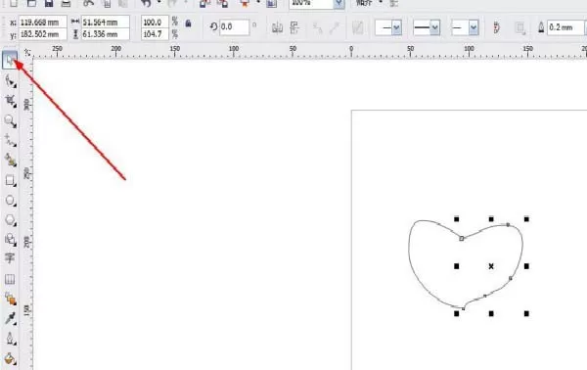
Task: Select the Shape tool
Action: (x=10, y=81)
